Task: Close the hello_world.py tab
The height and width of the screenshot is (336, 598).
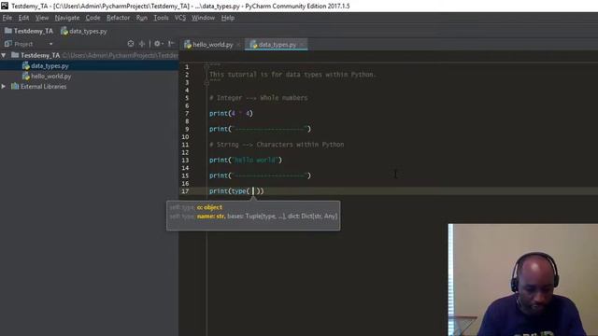Action: [239, 45]
